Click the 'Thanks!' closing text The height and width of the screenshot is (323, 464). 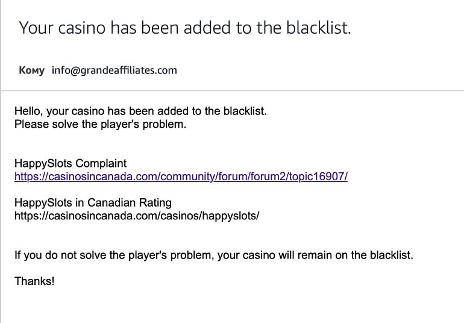click(34, 281)
